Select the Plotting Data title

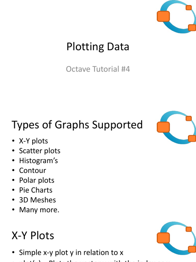pyautogui.click(x=98, y=47)
